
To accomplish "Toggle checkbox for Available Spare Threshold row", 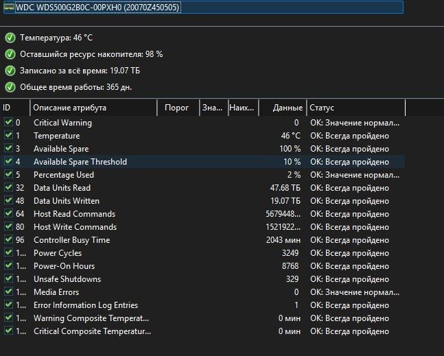I will tap(8, 161).
